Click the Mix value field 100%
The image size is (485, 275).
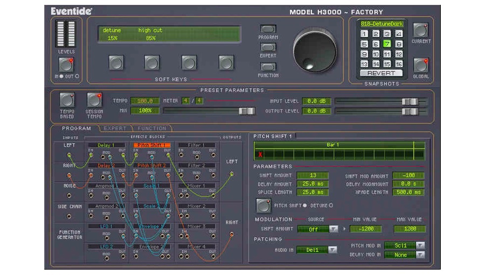coord(145,110)
